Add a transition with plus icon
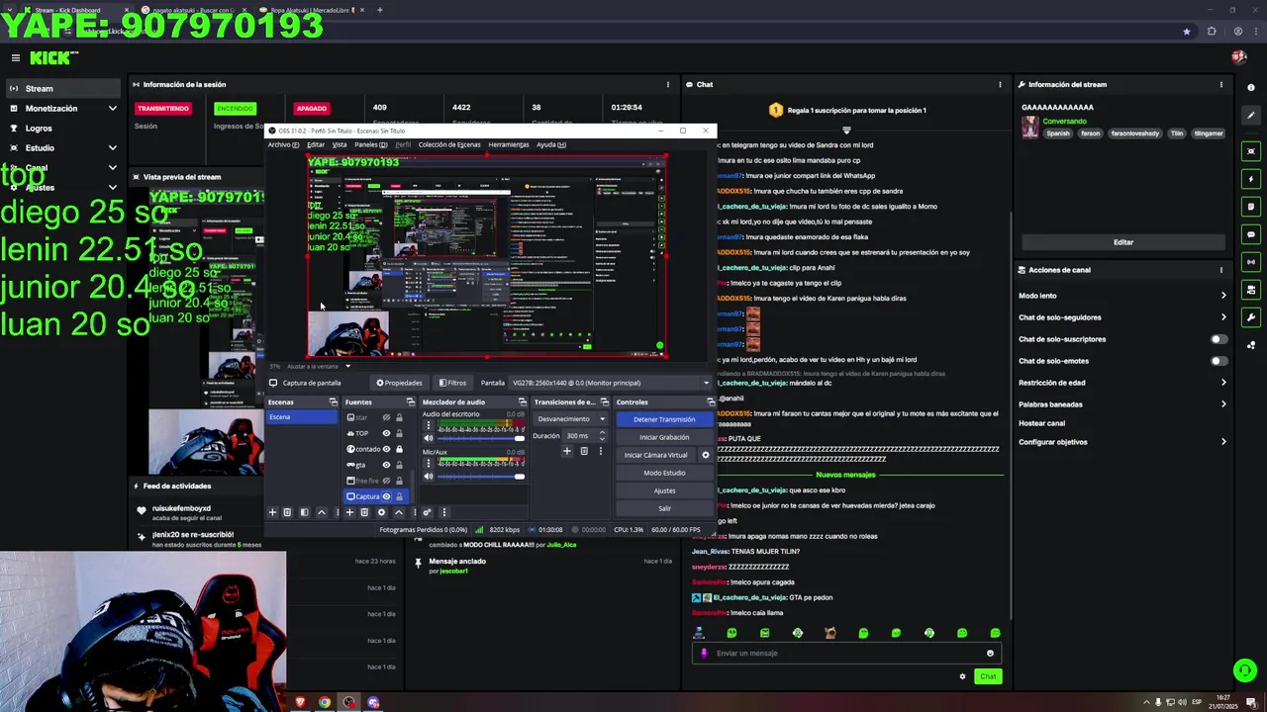This screenshot has width=1267, height=712. point(567,451)
